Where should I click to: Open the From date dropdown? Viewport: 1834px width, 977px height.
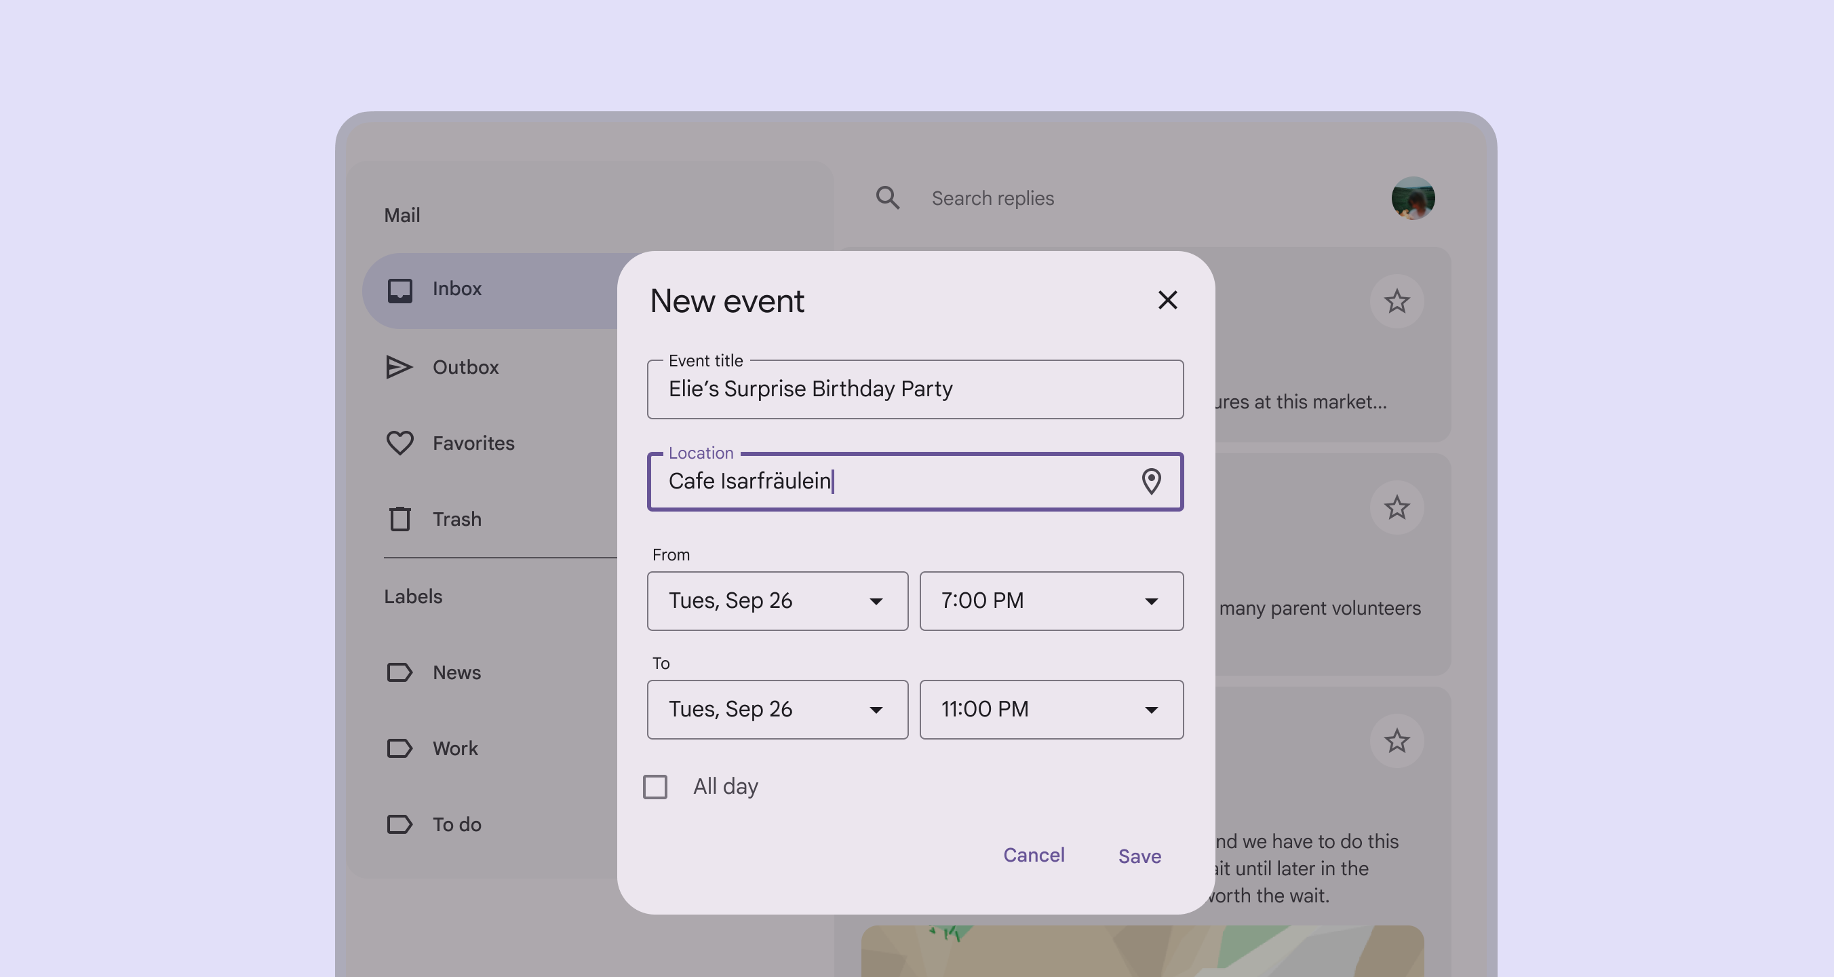click(x=777, y=601)
